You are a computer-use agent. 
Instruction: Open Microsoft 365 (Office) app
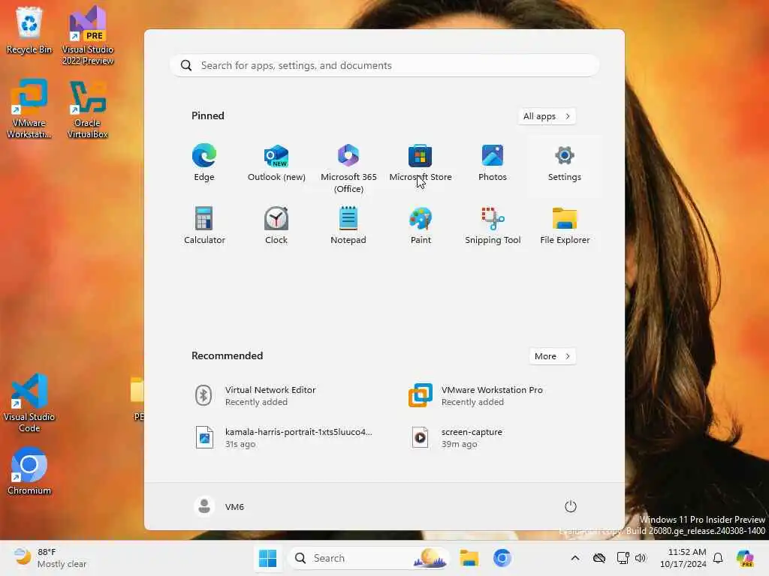[348, 168]
